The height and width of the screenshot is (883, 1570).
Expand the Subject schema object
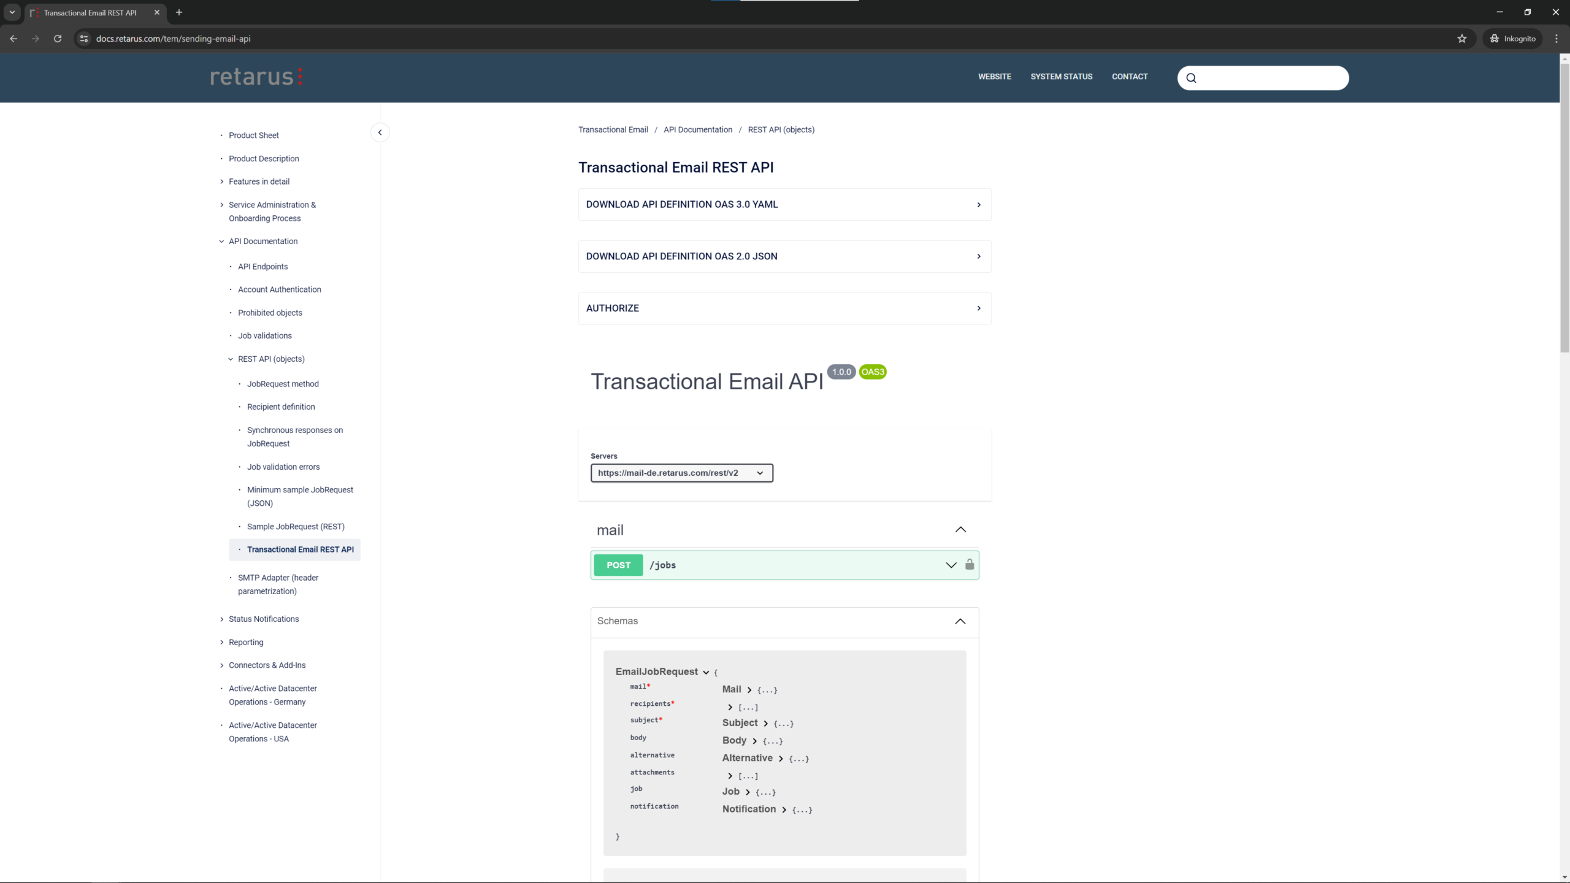(x=765, y=724)
